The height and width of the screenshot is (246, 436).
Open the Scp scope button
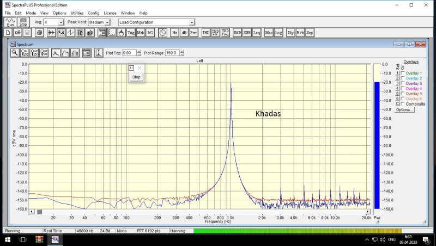tap(310, 33)
